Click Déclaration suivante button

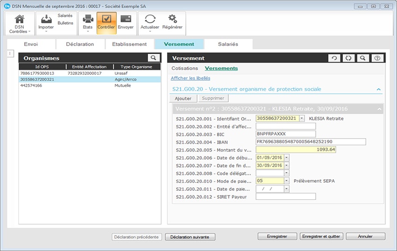[190, 237]
